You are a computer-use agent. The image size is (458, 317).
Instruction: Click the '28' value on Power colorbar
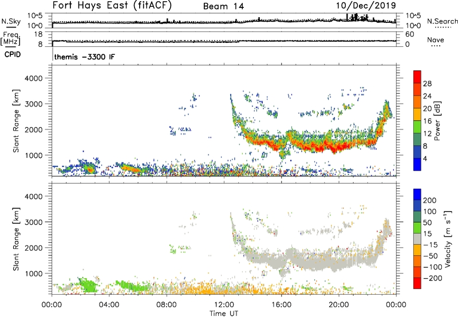(x=427, y=84)
